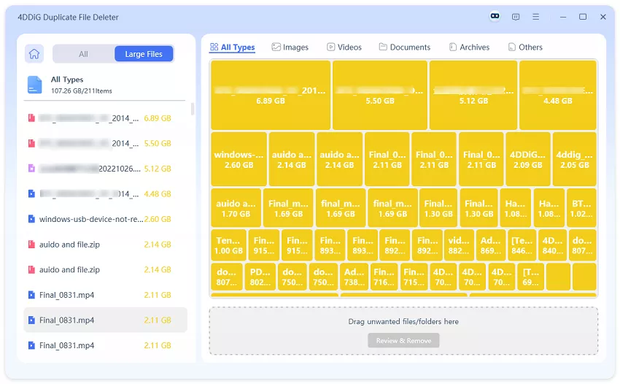Minimize the 4DDiG window
Screen dimensions: 620x384
point(563,17)
